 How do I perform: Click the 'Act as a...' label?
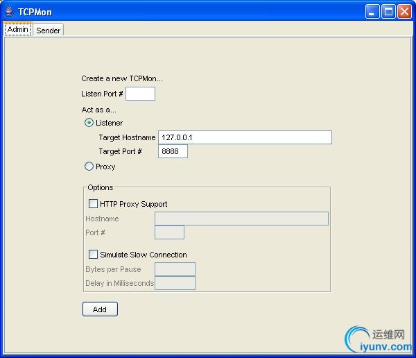tap(99, 110)
